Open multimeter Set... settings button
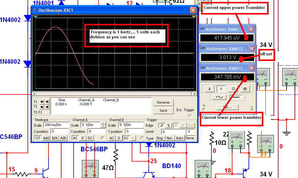 [227, 107]
